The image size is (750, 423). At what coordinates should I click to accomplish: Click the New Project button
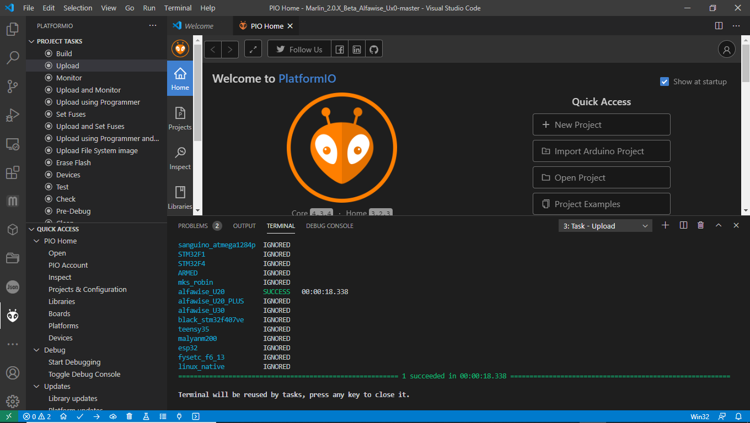pos(602,124)
